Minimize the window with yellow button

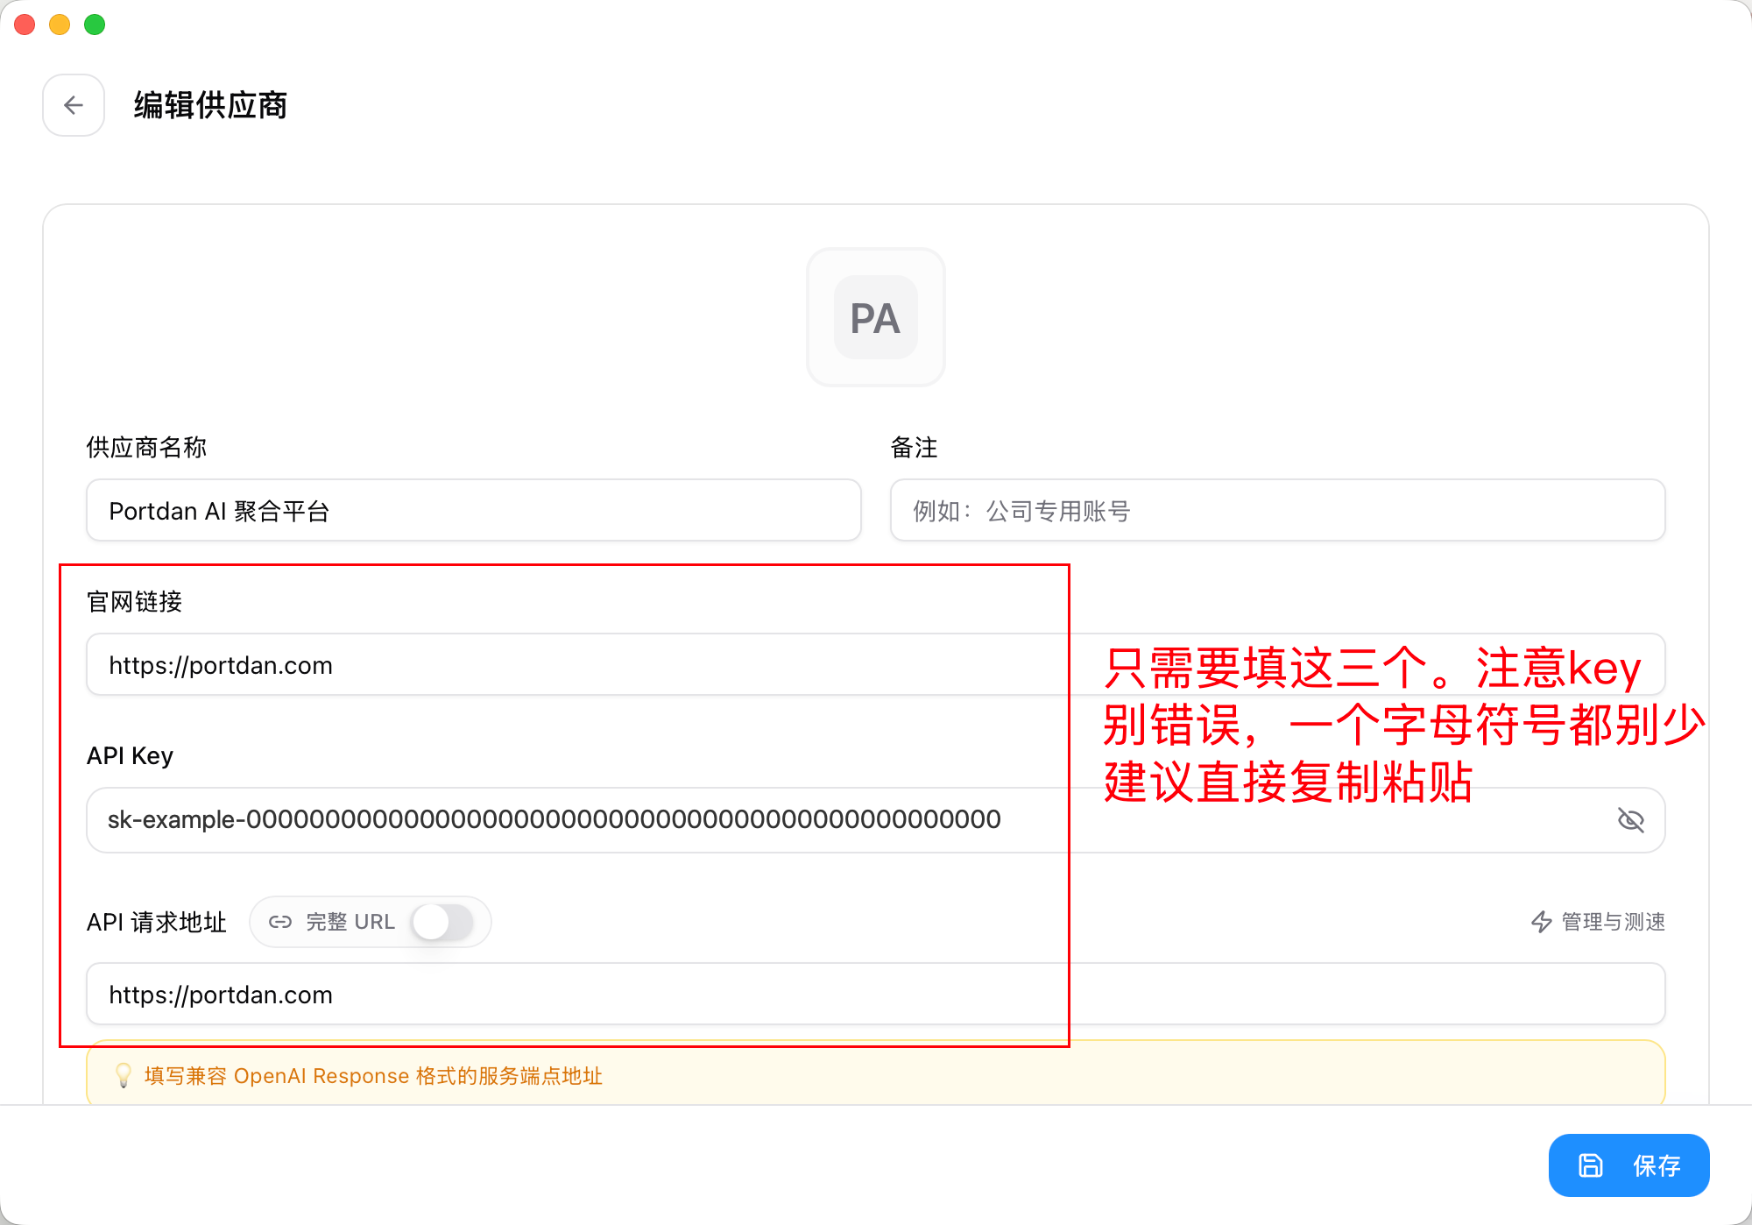(x=60, y=25)
